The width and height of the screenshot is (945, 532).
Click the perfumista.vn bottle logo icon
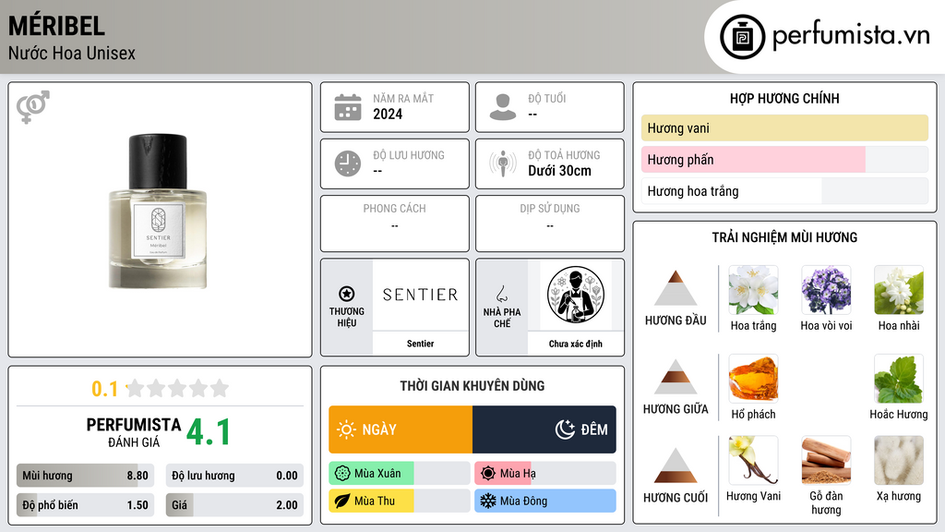tap(742, 37)
